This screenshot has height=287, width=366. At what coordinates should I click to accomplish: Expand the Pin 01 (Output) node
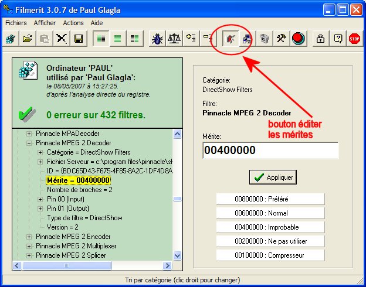click(40, 209)
